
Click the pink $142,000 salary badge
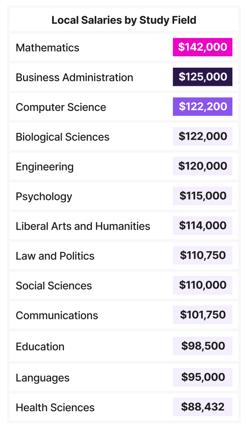point(202,47)
